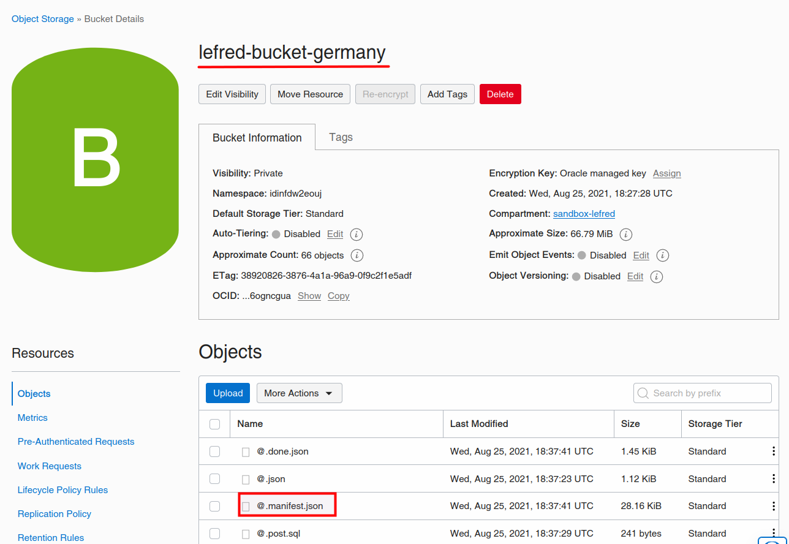The image size is (789, 544).
Task: Open sandbox-lefred compartment link
Action: 584,214
